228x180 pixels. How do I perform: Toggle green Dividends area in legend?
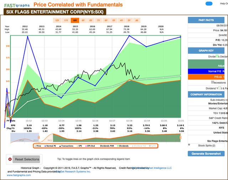(x=123, y=146)
